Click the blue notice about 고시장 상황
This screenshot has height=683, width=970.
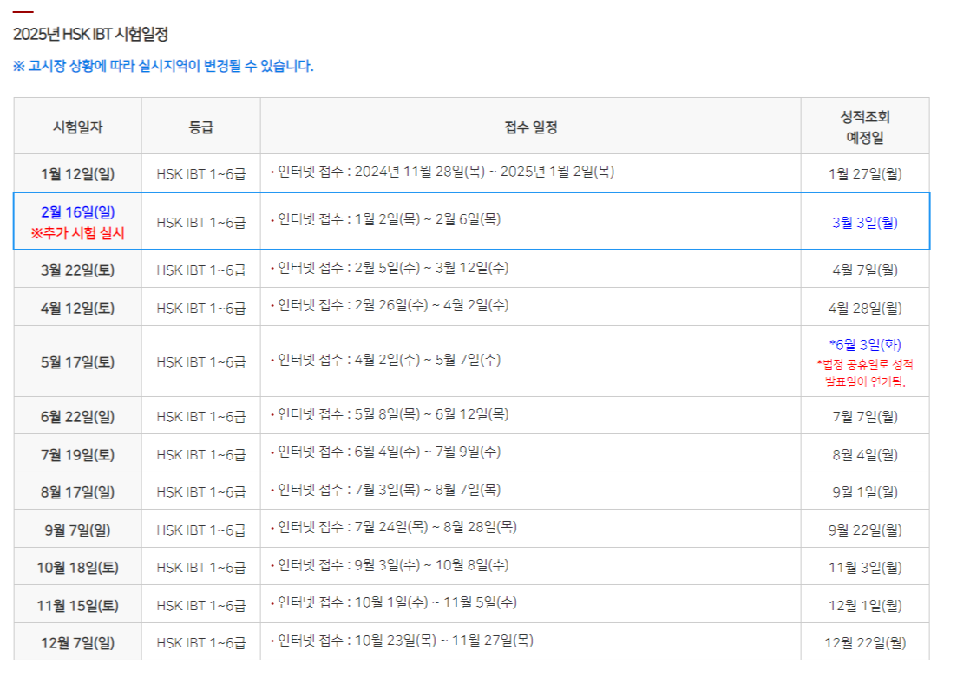click(x=163, y=66)
